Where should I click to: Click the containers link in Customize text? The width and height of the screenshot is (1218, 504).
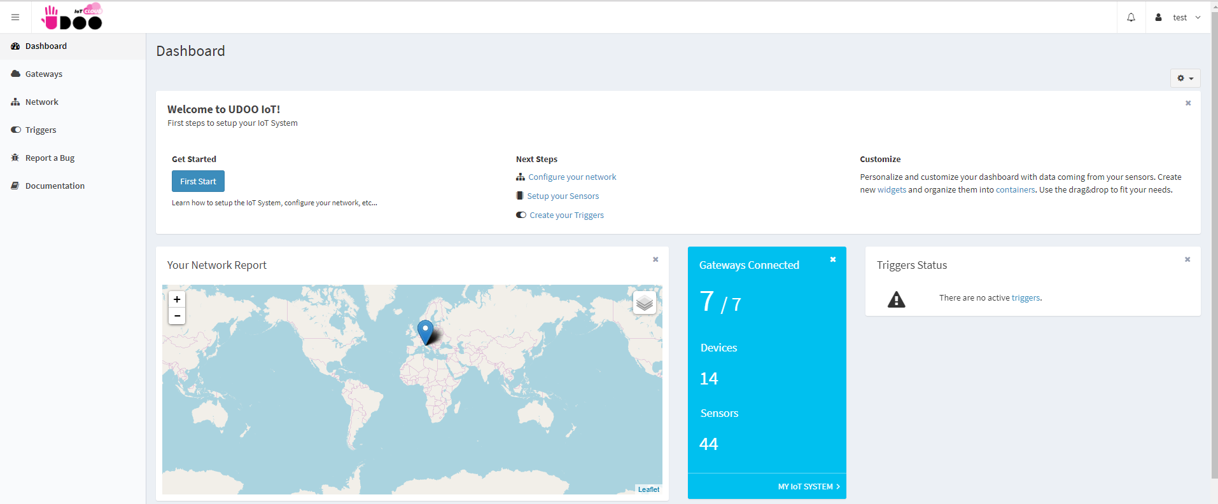[1015, 189]
